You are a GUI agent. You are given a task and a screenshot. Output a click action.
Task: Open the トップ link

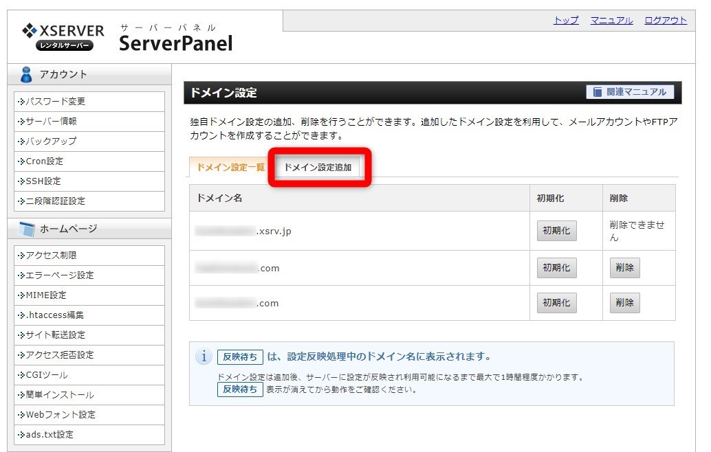tap(566, 21)
